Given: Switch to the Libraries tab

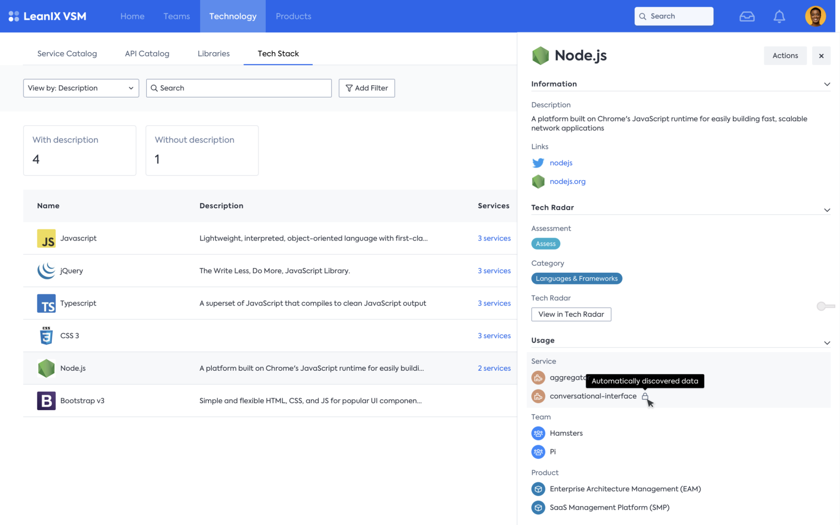Looking at the screenshot, I should point(213,54).
